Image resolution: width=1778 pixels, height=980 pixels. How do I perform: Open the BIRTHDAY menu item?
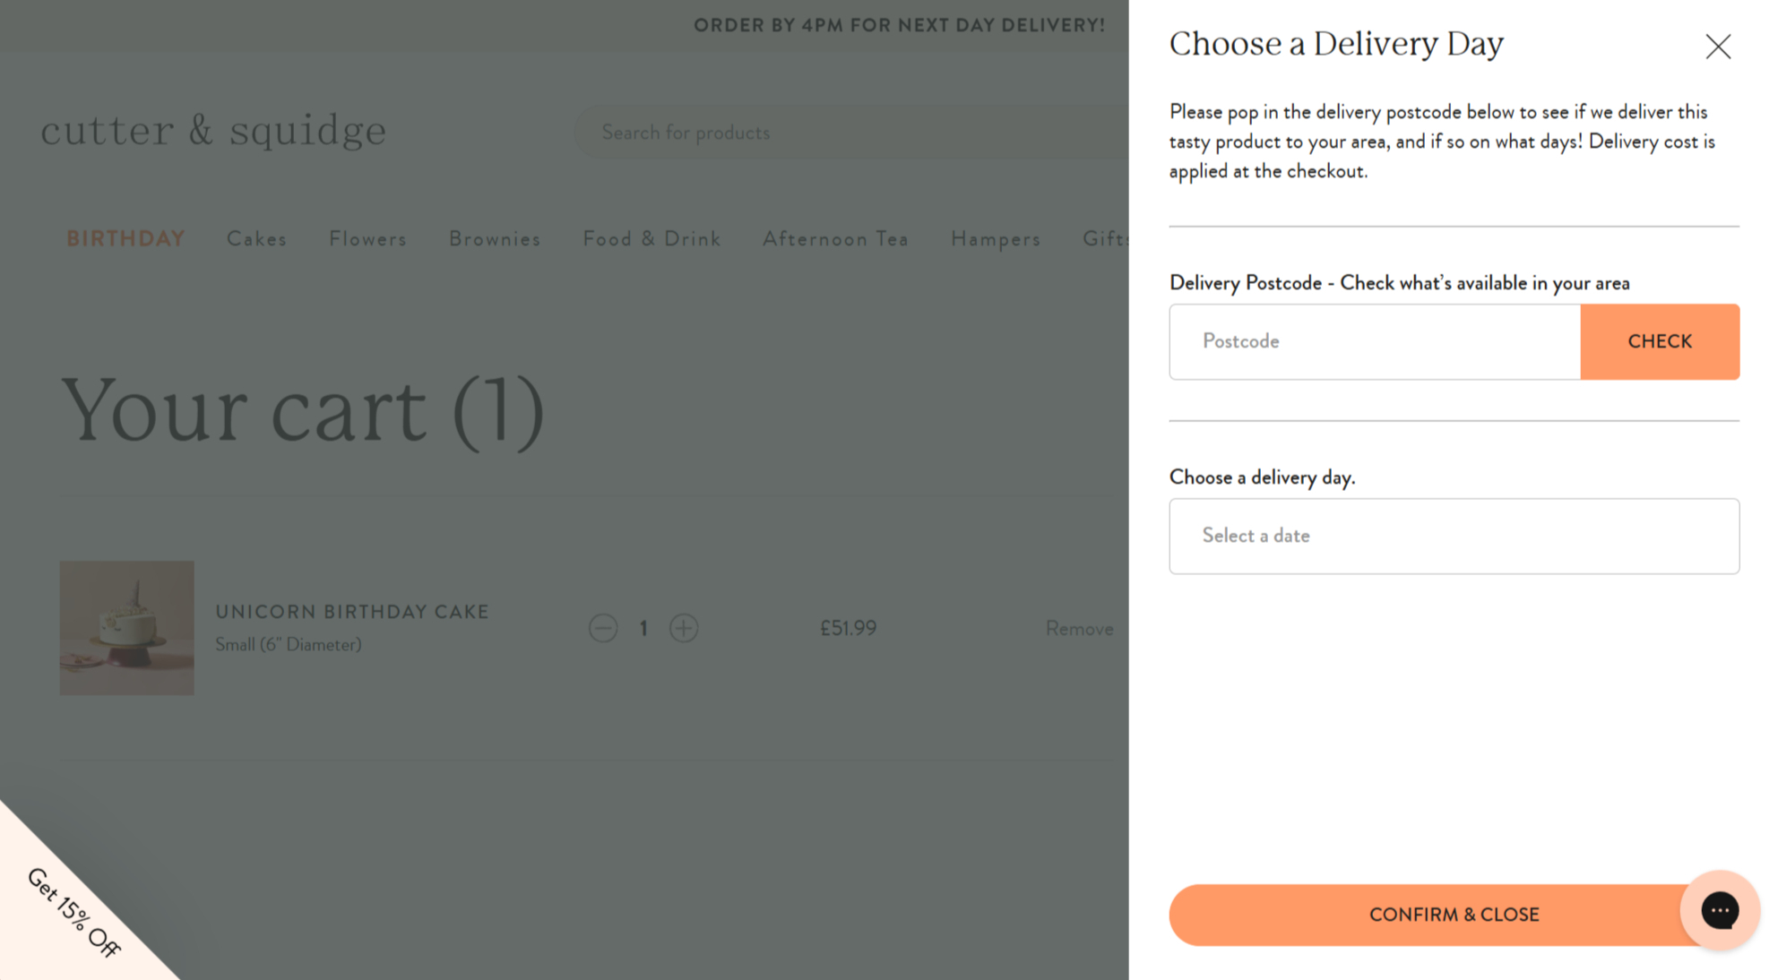tap(125, 239)
